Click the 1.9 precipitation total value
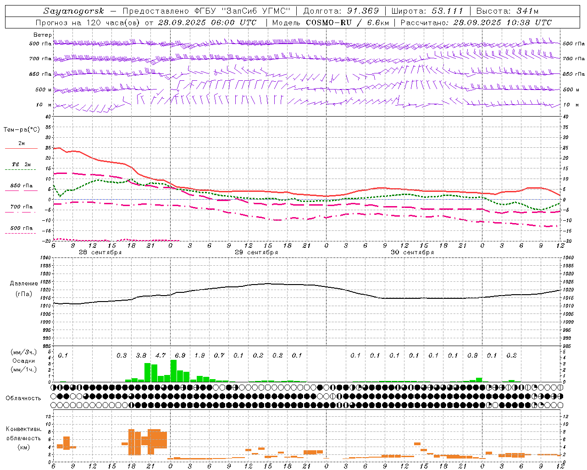 click(x=199, y=356)
